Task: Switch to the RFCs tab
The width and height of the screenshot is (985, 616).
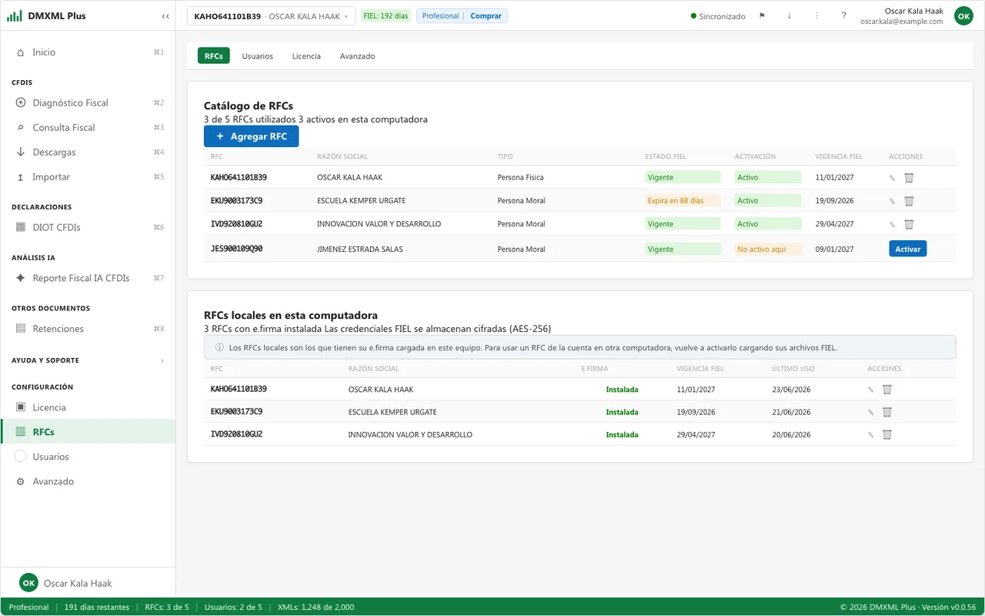Action: point(214,55)
